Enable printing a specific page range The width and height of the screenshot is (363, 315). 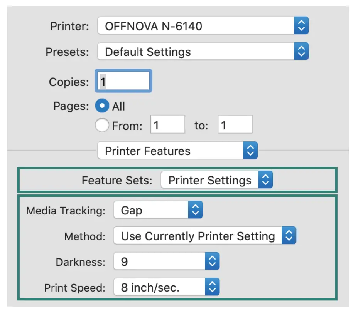tap(102, 125)
